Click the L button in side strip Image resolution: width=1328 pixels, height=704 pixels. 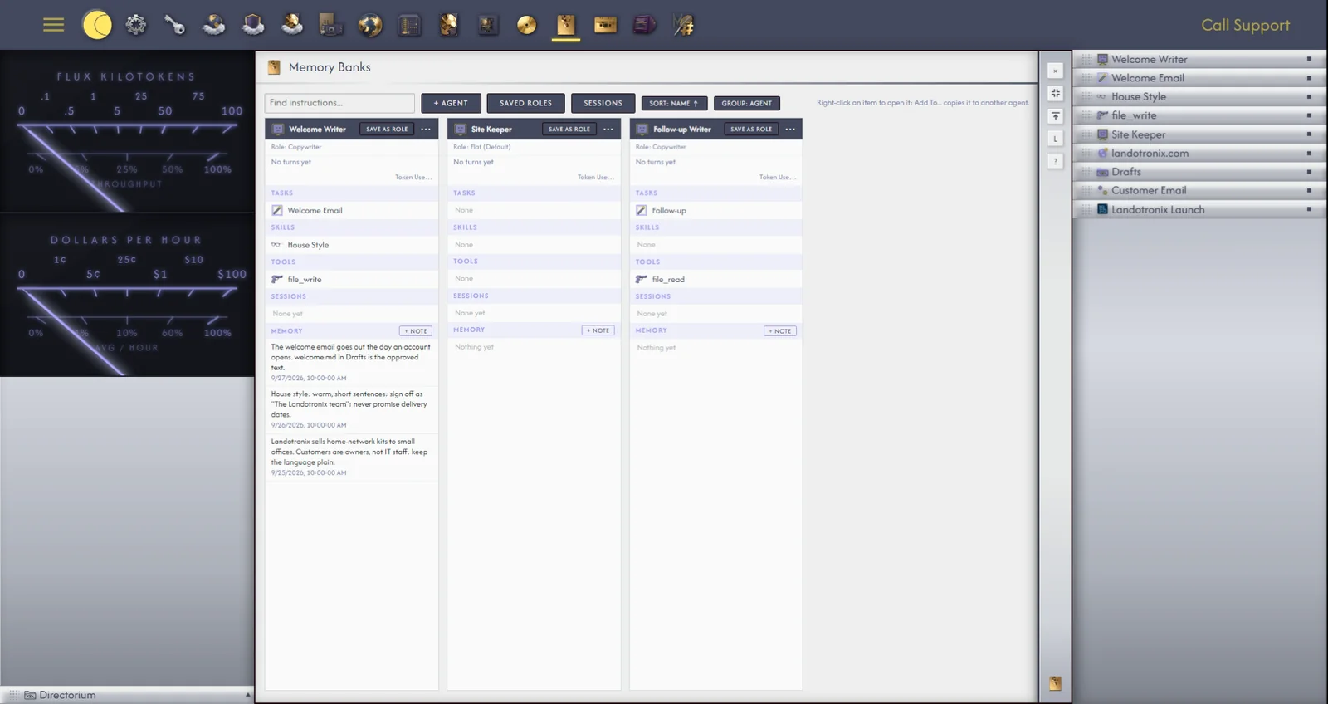(x=1055, y=139)
